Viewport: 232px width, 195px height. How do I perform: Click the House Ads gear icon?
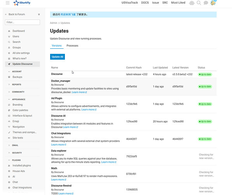[9, 171]
